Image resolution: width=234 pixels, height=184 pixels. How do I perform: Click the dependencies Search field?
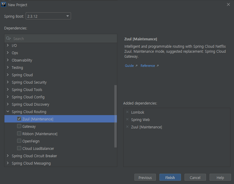click(61, 39)
